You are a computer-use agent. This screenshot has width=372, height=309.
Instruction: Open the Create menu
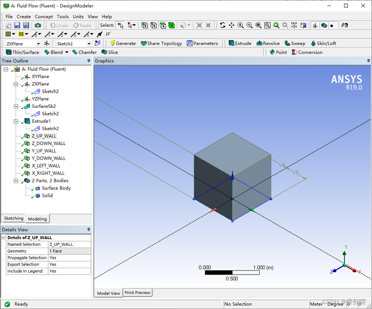pyautogui.click(x=24, y=17)
